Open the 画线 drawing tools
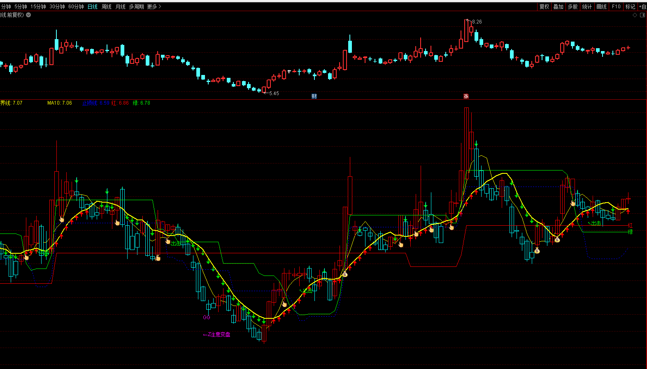The width and height of the screenshot is (647, 369). tap(601, 7)
